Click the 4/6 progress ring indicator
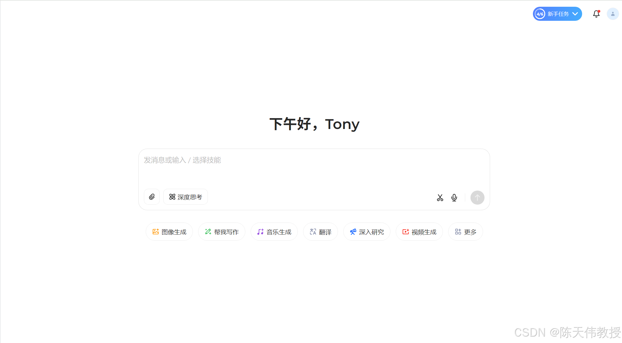The image size is (622, 343). 540,14
